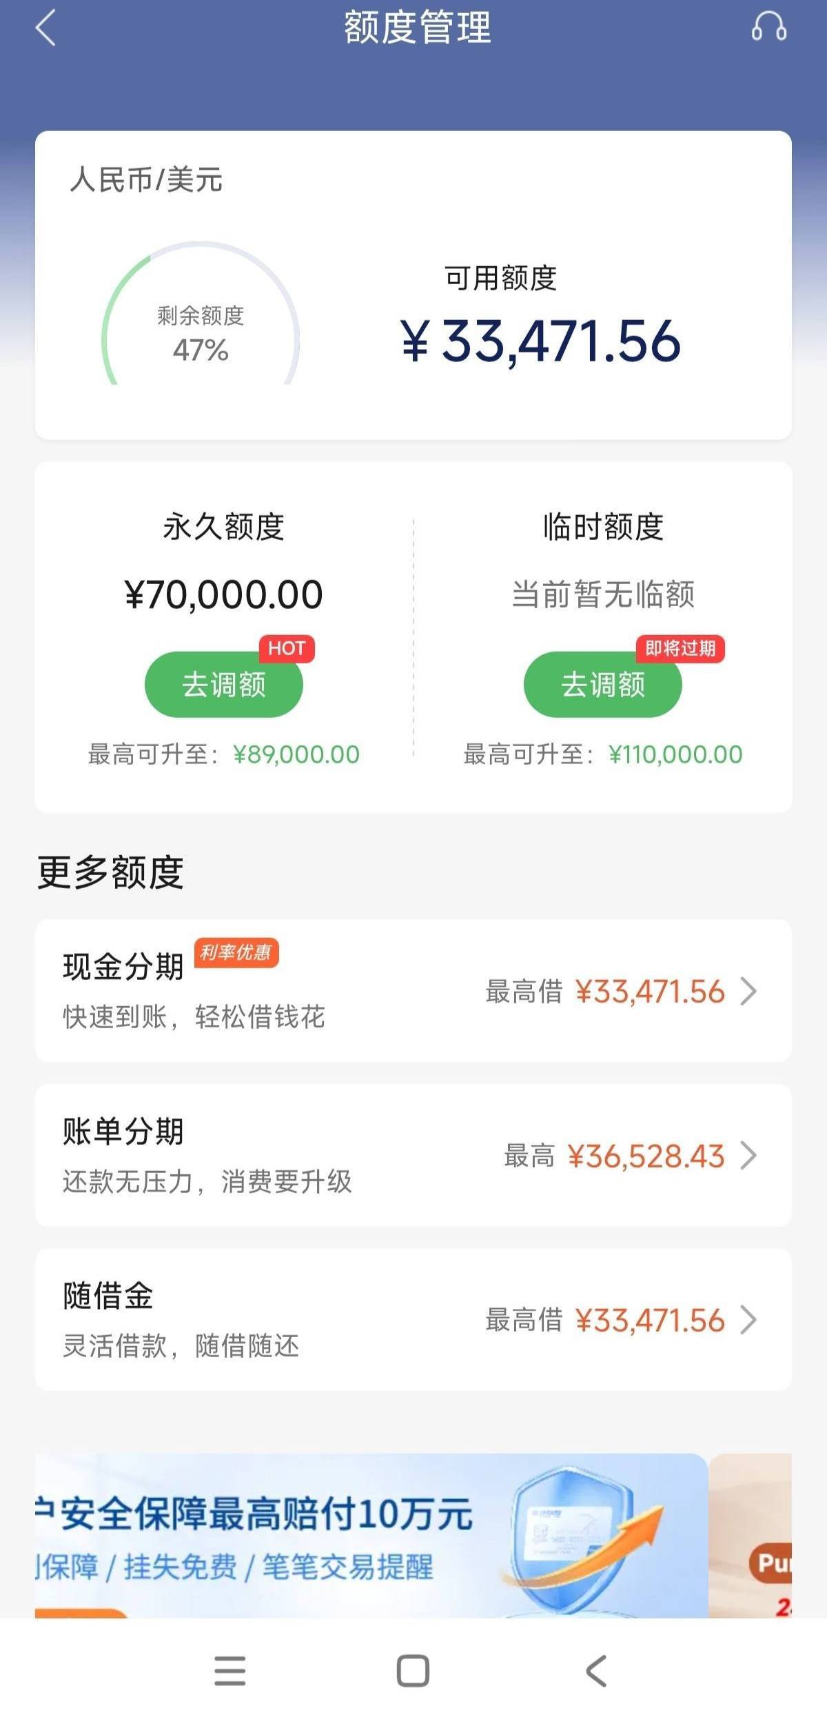Tap the ¥33,471.56 available credit amount
Viewport: 827px width, 1724px height.
click(541, 342)
